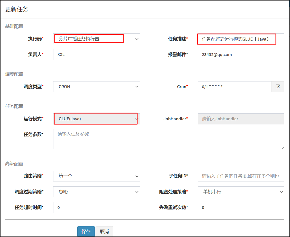Click the disabled JobHandler input field
The width and height of the screenshot is (290, 237).
[241, 119]
